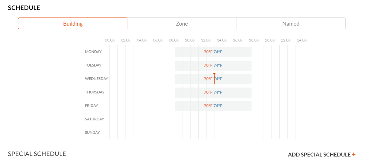Click the 12:00 time axis label
Screen dimensions: 373x160
tap(206, 40)
